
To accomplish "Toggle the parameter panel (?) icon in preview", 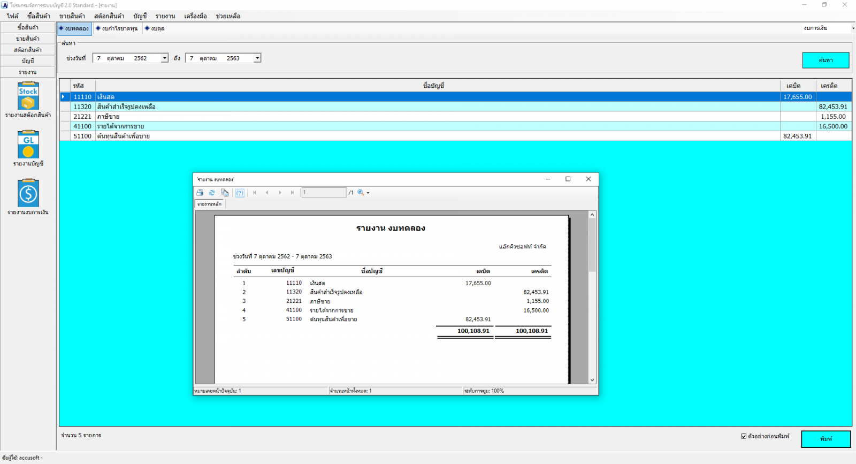I will tap(240, 193).
